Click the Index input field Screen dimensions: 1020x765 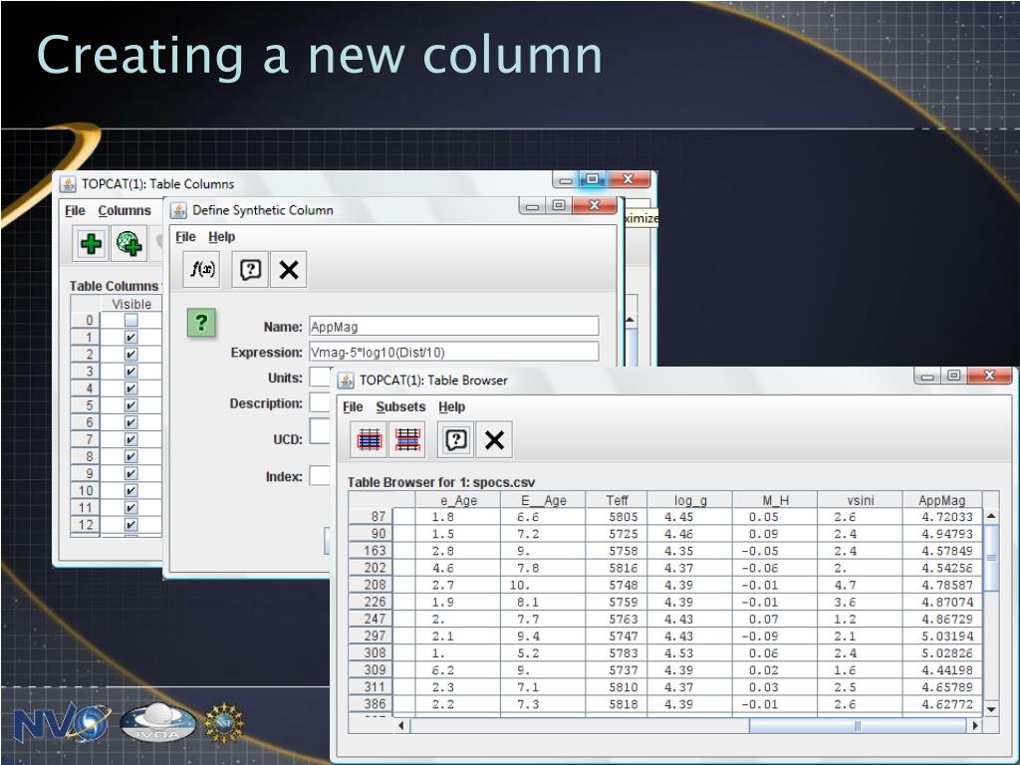click(321, 476)
